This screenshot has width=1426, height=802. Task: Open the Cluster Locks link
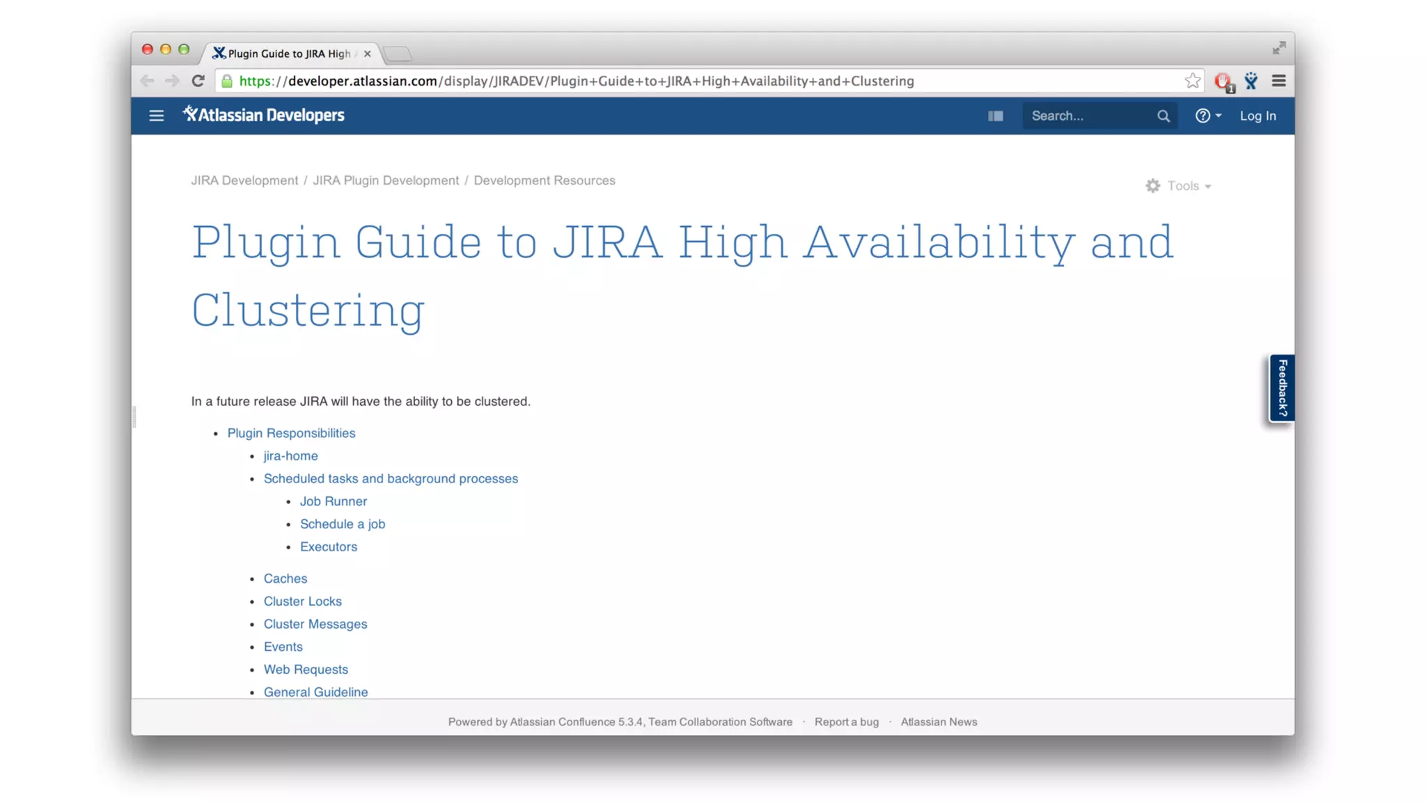click(302, 601)
